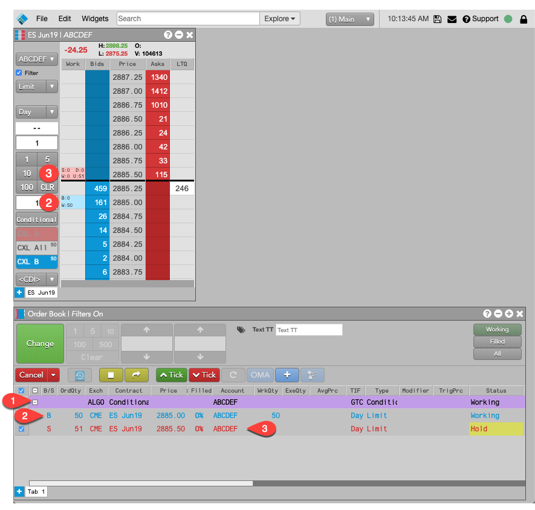
Task: Click the first up arrow price stepper
Action: pos(147,330)
